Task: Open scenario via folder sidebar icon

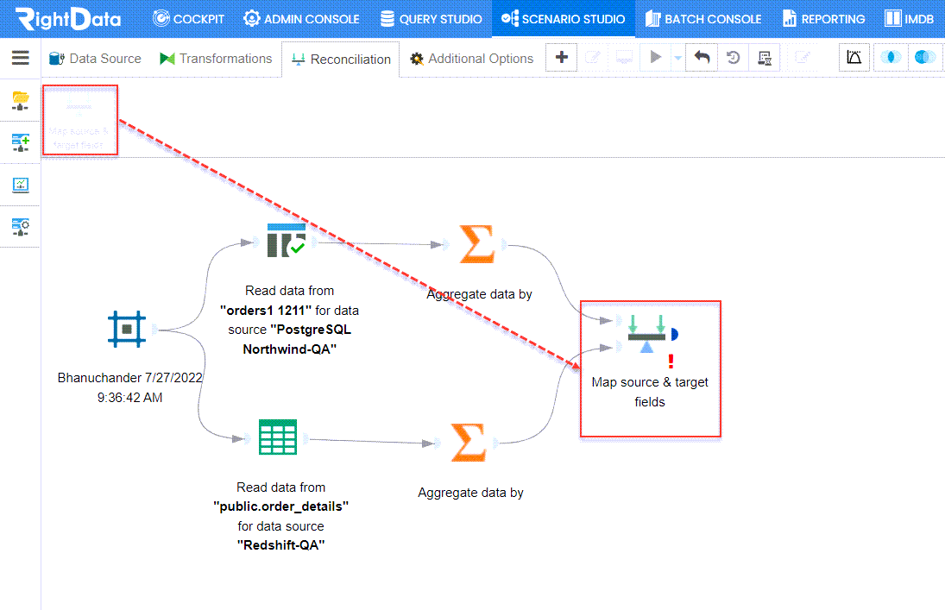Action: pyautogui.click(x=21, y=100)
